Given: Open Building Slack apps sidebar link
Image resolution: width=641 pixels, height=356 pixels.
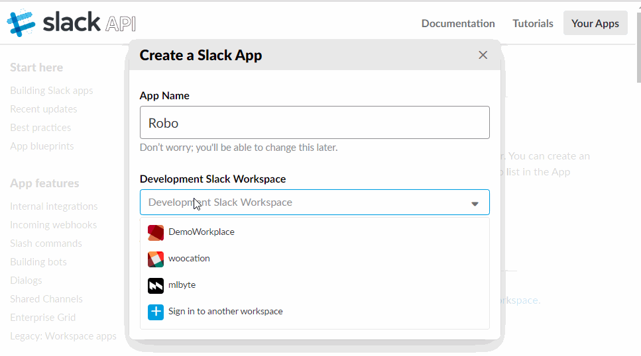Looking at the screenshot, I should pos(52,91).
